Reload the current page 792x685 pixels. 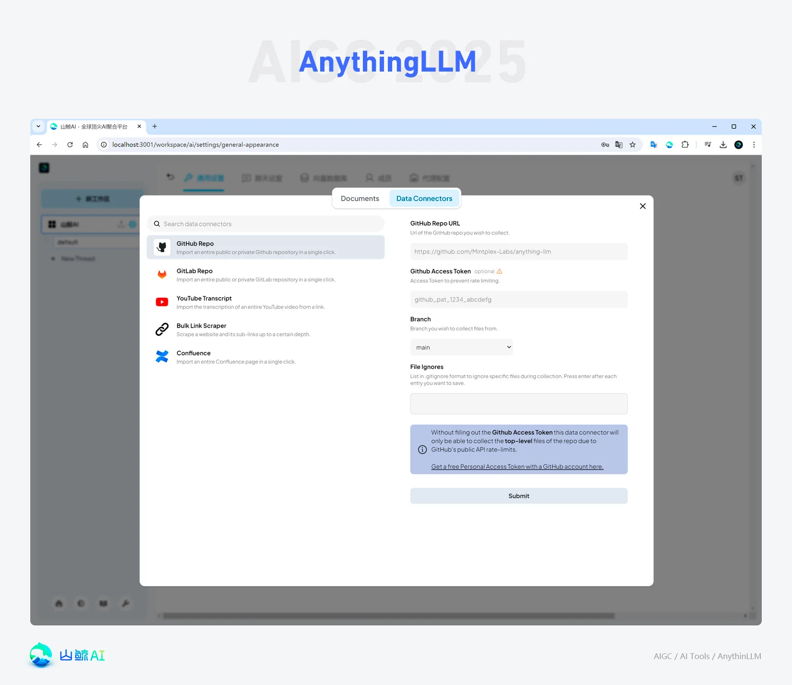coord(70,145)
